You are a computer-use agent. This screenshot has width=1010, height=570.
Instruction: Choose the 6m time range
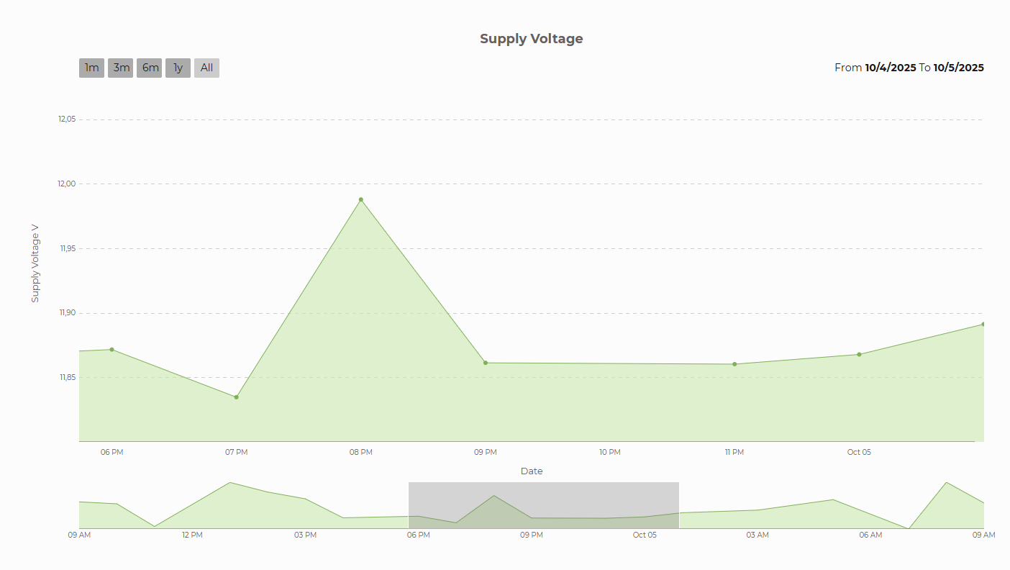point(149,68)
